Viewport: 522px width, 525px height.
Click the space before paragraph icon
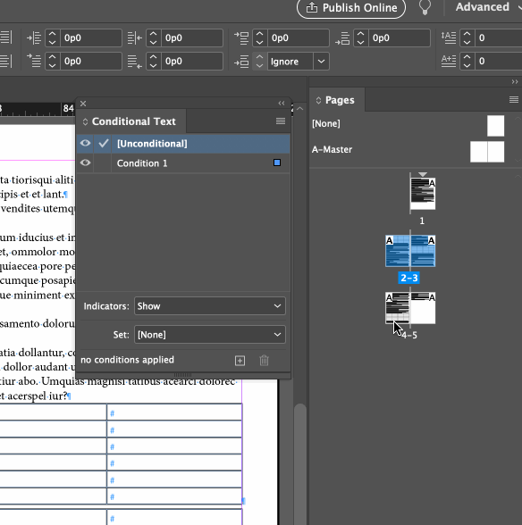241,37
